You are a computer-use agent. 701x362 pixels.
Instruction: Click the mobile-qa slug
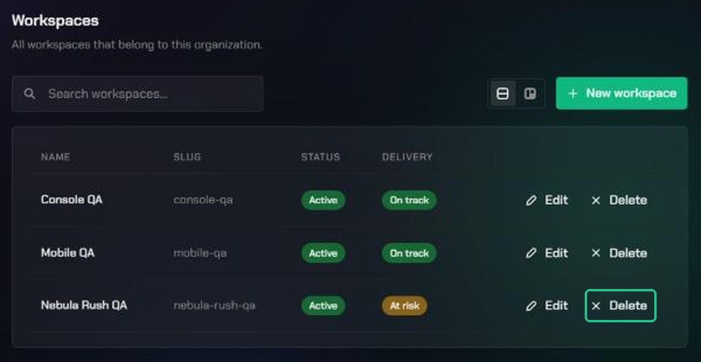click(x=200, y=253)
